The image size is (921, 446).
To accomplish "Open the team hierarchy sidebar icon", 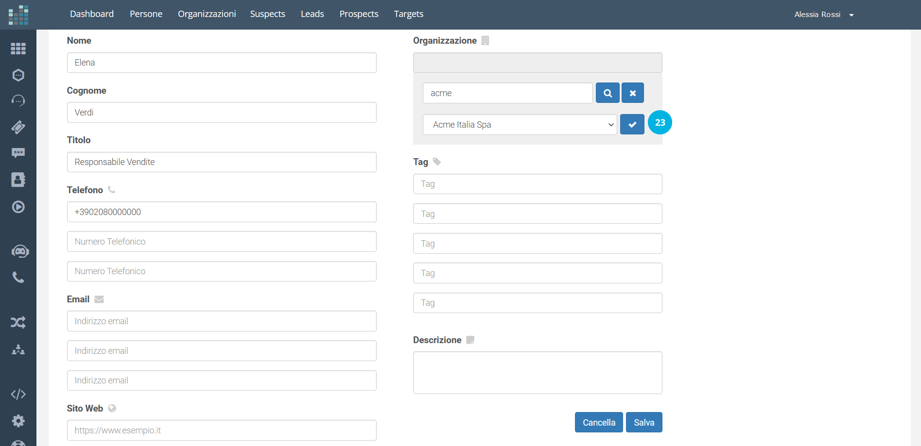I will [18, 349].
